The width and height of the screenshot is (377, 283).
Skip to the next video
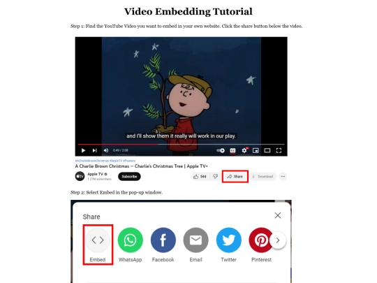94,150
